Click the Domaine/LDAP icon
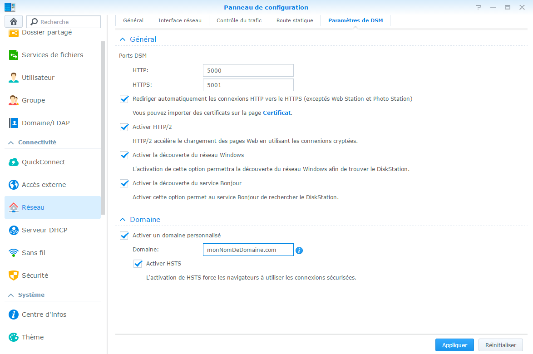Screen dimensions: 533x354 (14, 123)
